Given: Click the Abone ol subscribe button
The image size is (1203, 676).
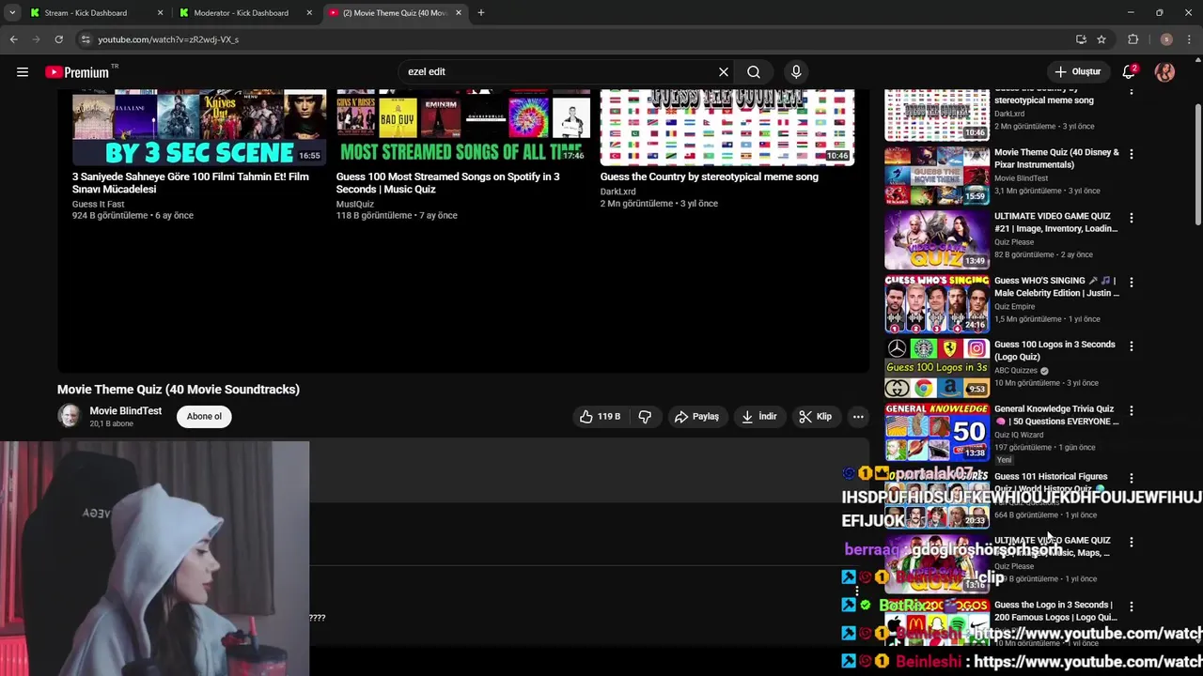Looking at the screenshot, I should click(204, 417).
